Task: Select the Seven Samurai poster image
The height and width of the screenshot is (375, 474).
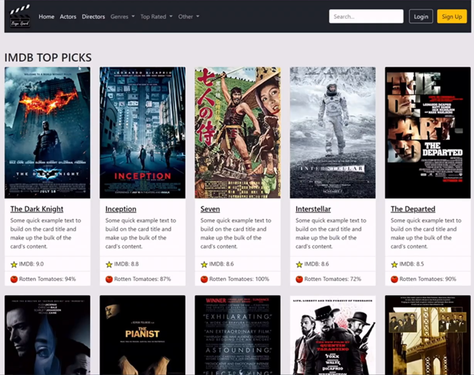Action: click(237, 133)
